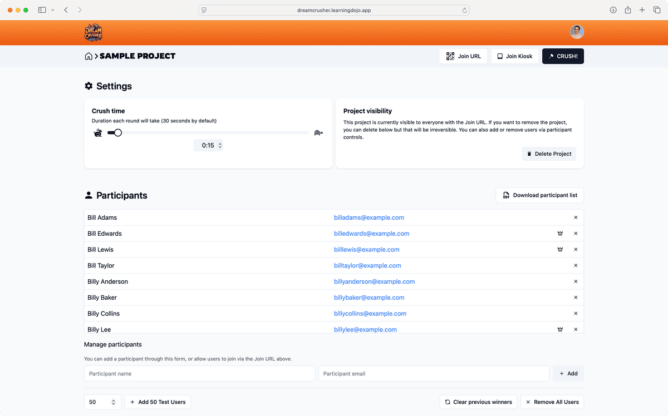Image resolution: width=668 pixels, height=416 pixels.
Task: Remove Bill Edwards from participants
Action: tap(576, 234)
